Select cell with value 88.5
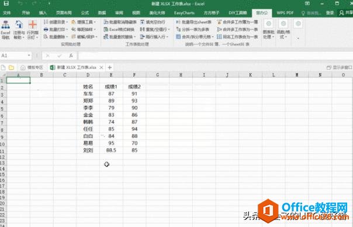This screenshot has height=227, width=353. (111, 150)
